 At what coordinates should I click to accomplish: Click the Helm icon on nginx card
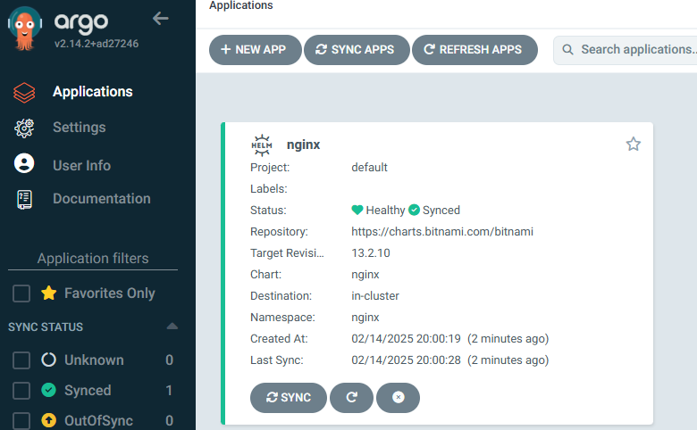pos(262,145)
